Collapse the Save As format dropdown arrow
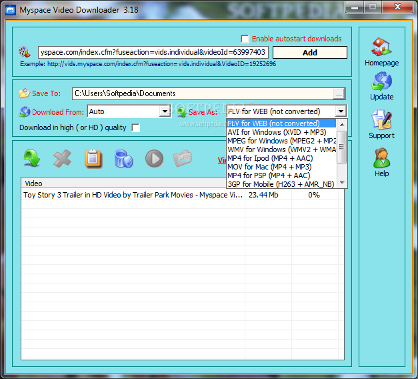Viewport: 418px width, 379px height. pos(341,111)
